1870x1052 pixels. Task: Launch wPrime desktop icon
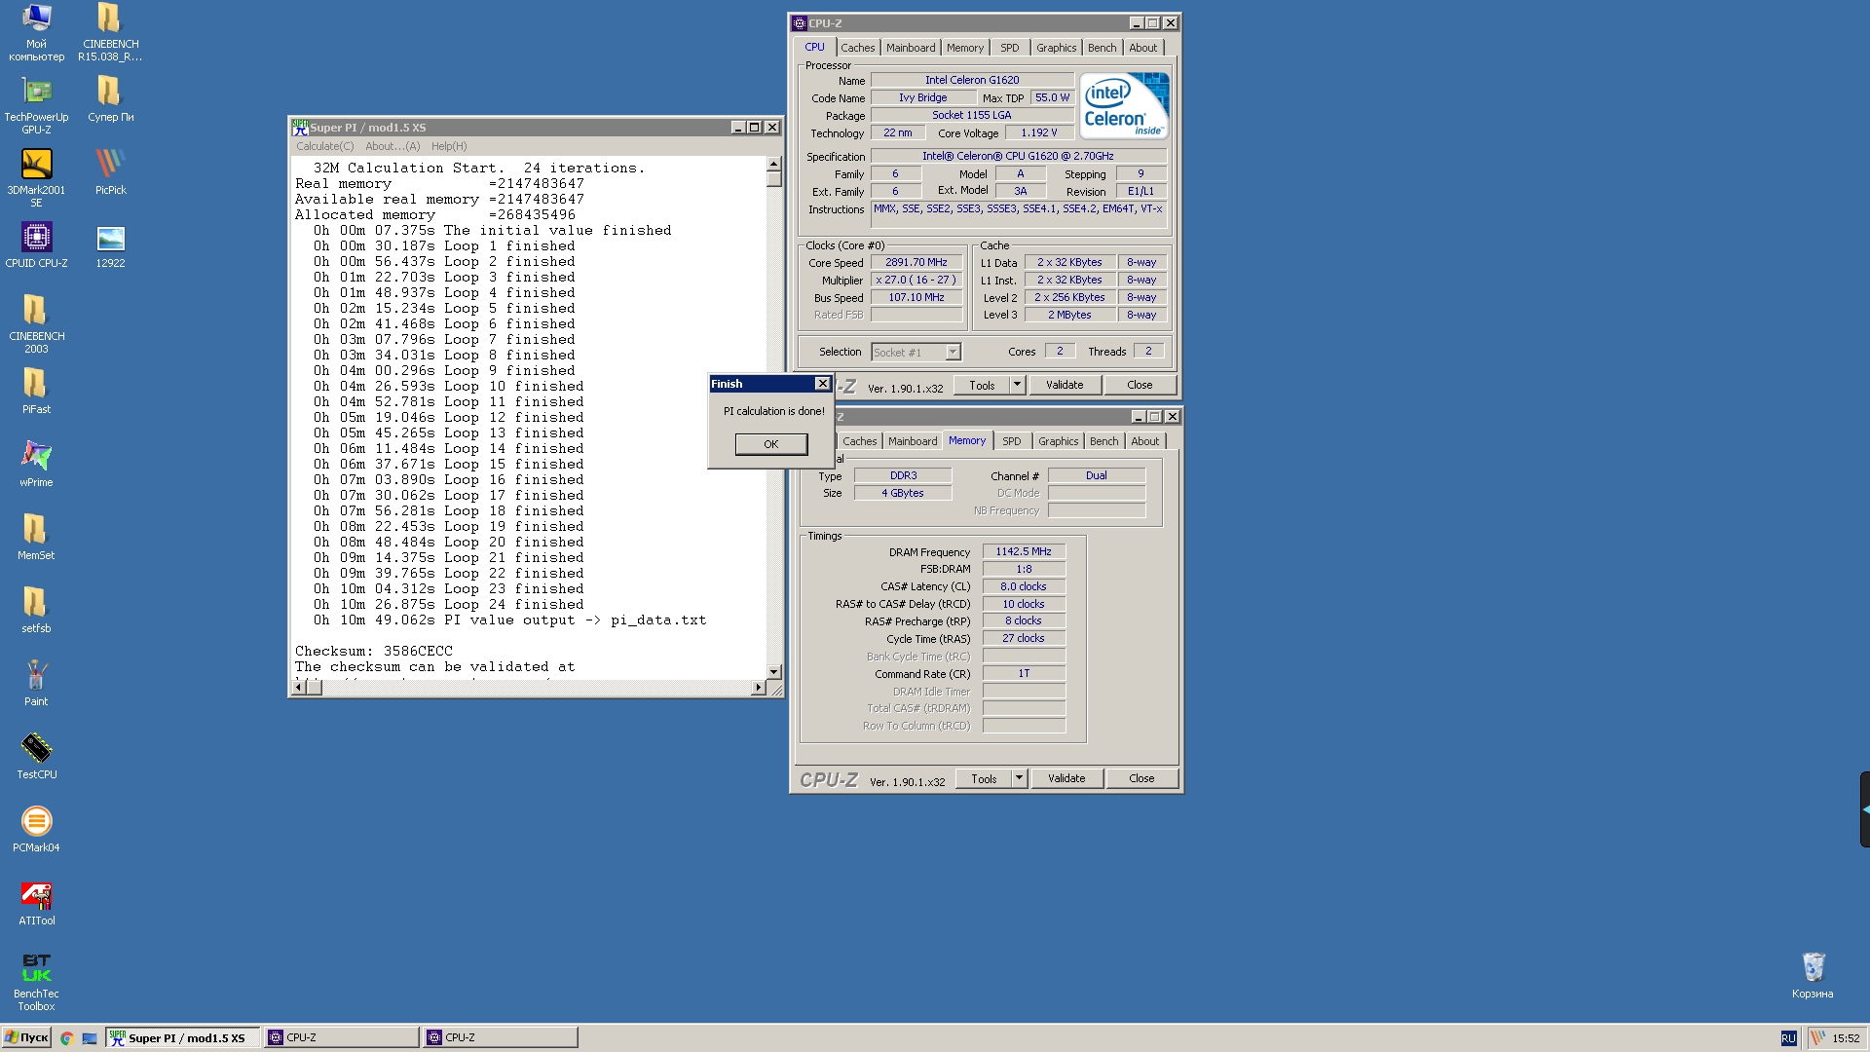point(36,464)
